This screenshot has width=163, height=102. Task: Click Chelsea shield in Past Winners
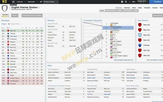140,45
